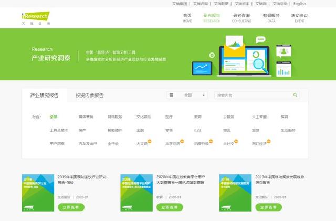336x221 pixels.
Task: Open 数据服务 DATA in navigation
Action: tap(271, 18)
